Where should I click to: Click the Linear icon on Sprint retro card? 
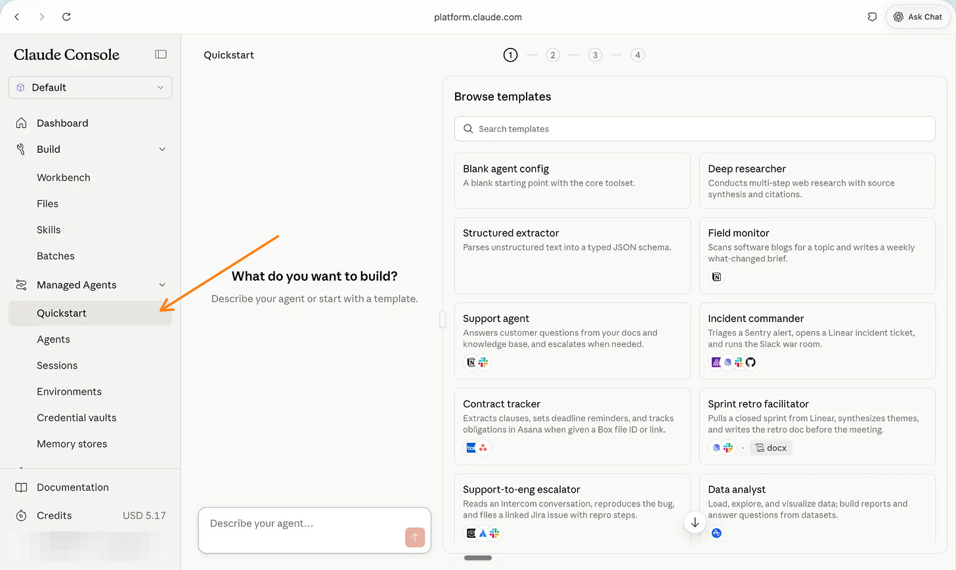[x=716, y=448]
